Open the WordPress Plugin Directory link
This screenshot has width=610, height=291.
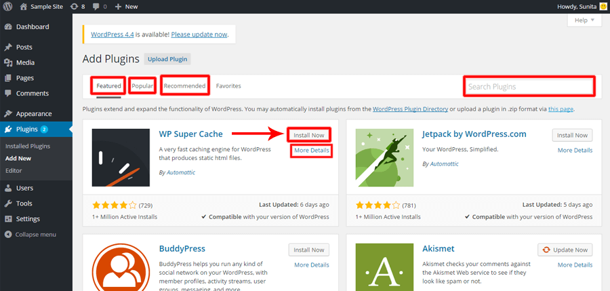click(410, 109)
